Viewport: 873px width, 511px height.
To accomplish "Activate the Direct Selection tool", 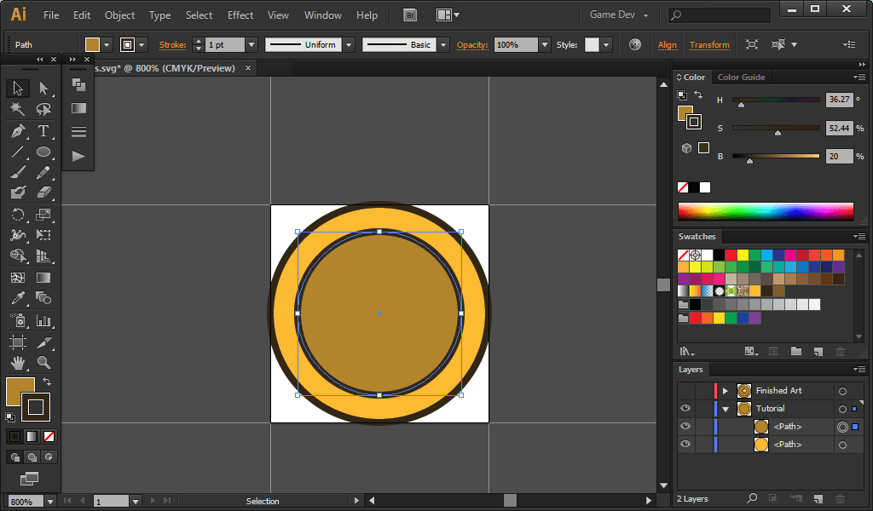I will (x=43, y=89).
